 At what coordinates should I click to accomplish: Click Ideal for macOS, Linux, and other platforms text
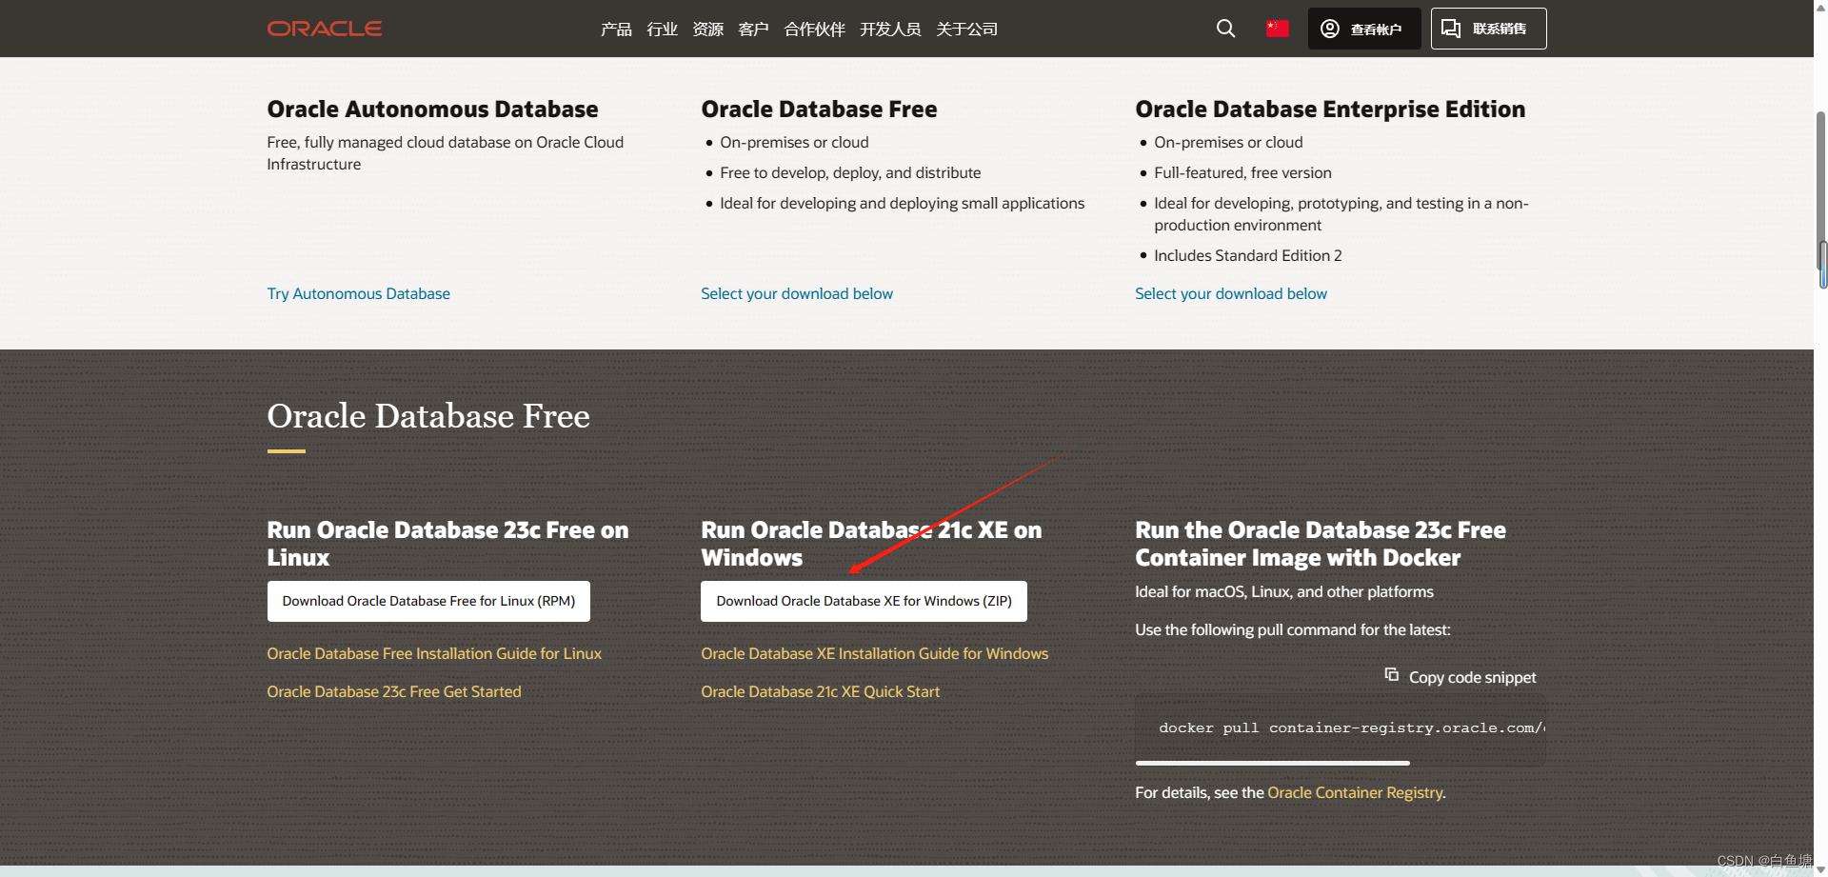click(x=1284, y=591)
